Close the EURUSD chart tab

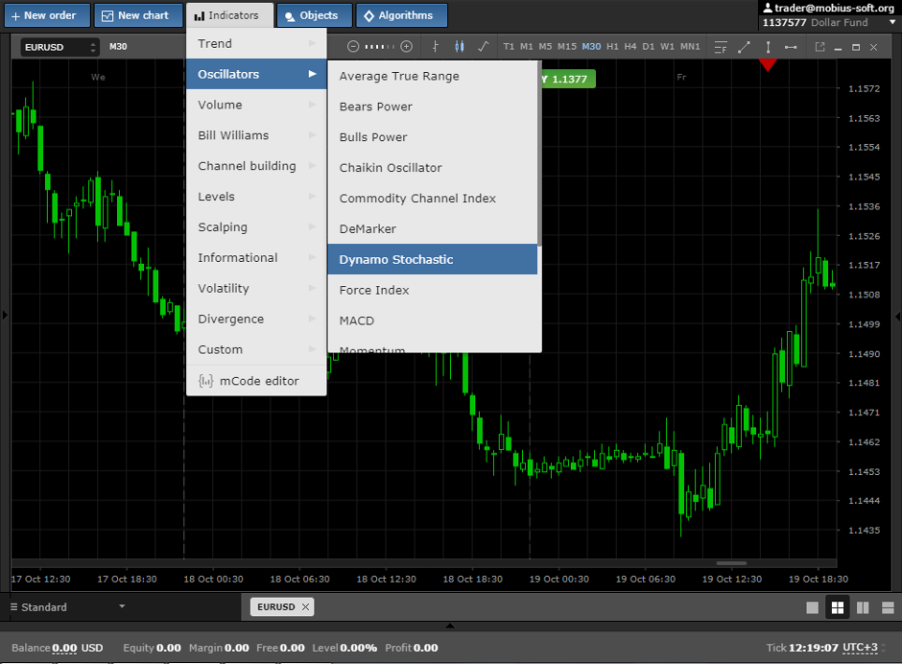tap(305, 607)
